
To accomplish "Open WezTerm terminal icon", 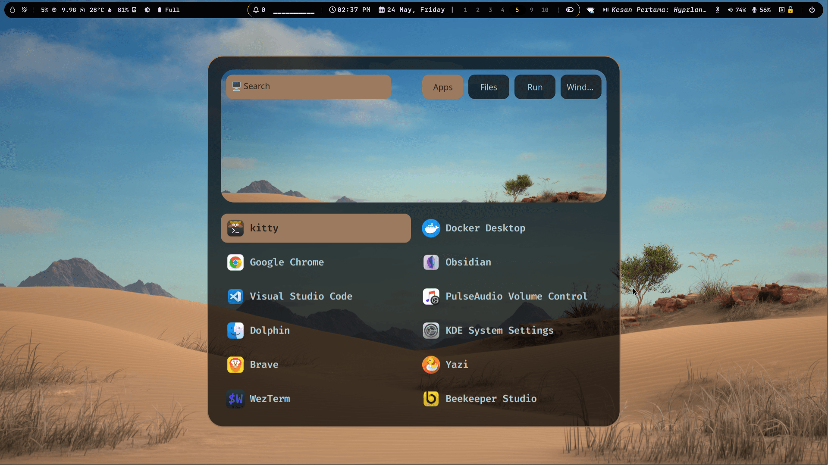I will point(235,399).
